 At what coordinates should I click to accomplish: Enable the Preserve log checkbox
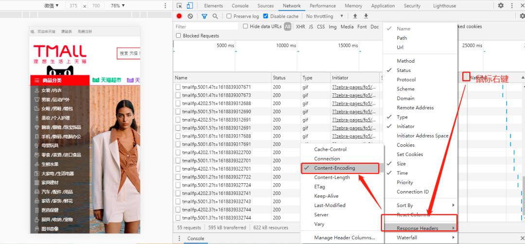pyautogui.click(x=229, y=16)
